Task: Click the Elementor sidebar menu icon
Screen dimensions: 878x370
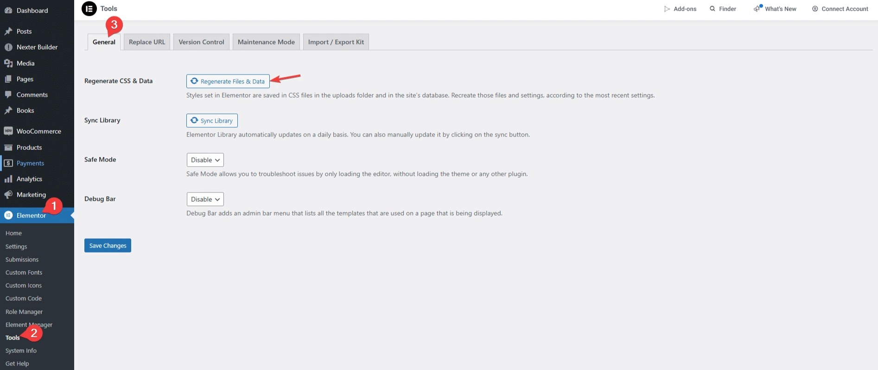Action: click(8, 216)
